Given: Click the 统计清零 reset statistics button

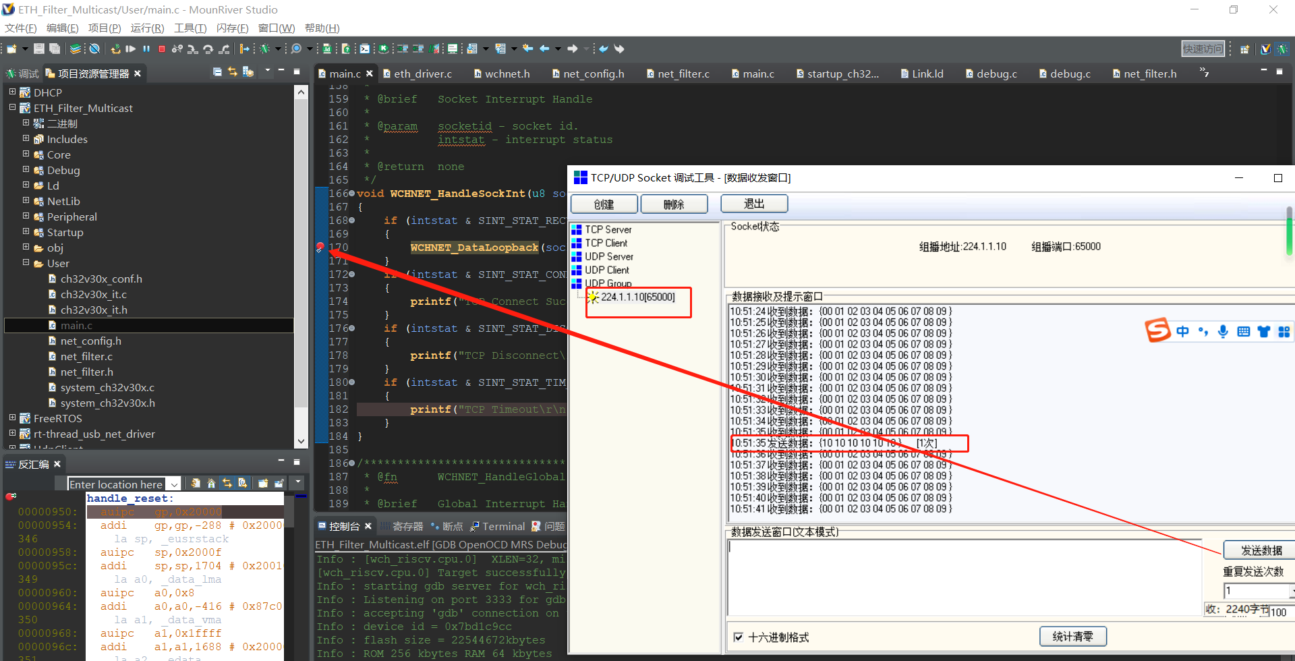Looking at the screenshot, I should click(1072, 637).
